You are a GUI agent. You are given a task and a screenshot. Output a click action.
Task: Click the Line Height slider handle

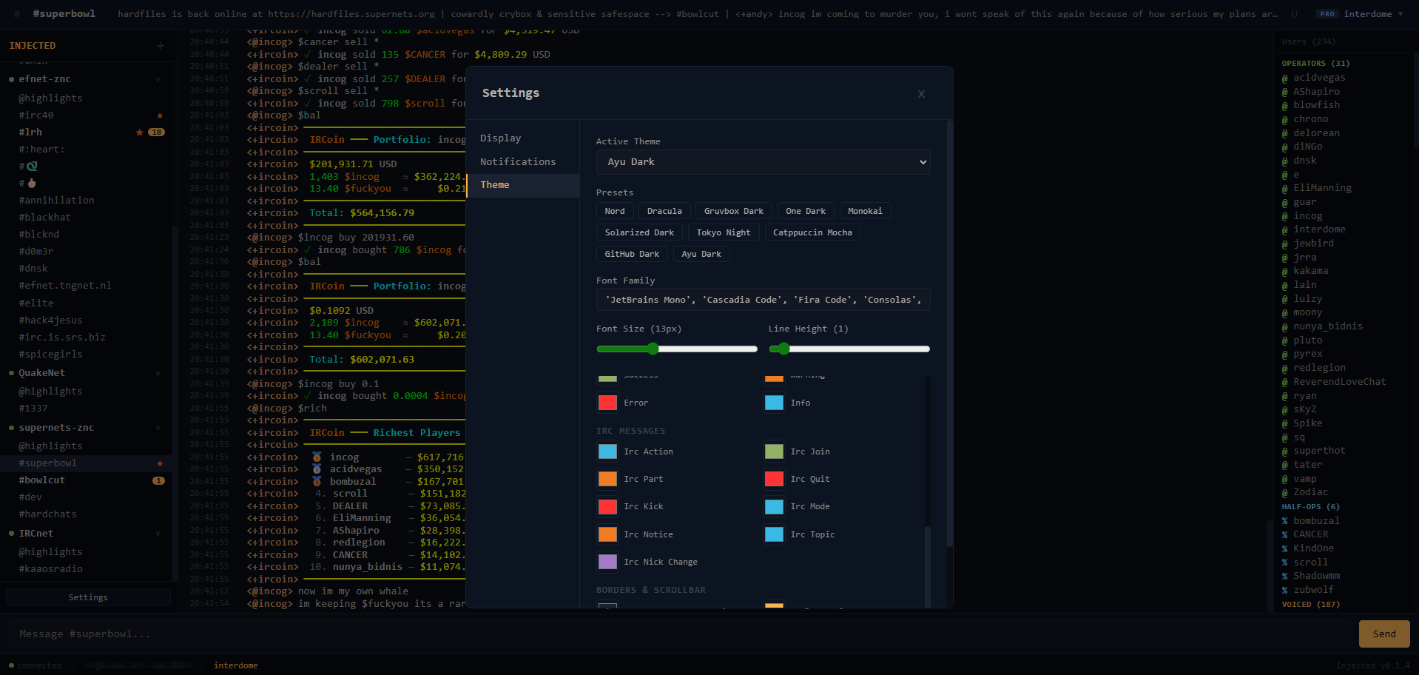(783, 349)
